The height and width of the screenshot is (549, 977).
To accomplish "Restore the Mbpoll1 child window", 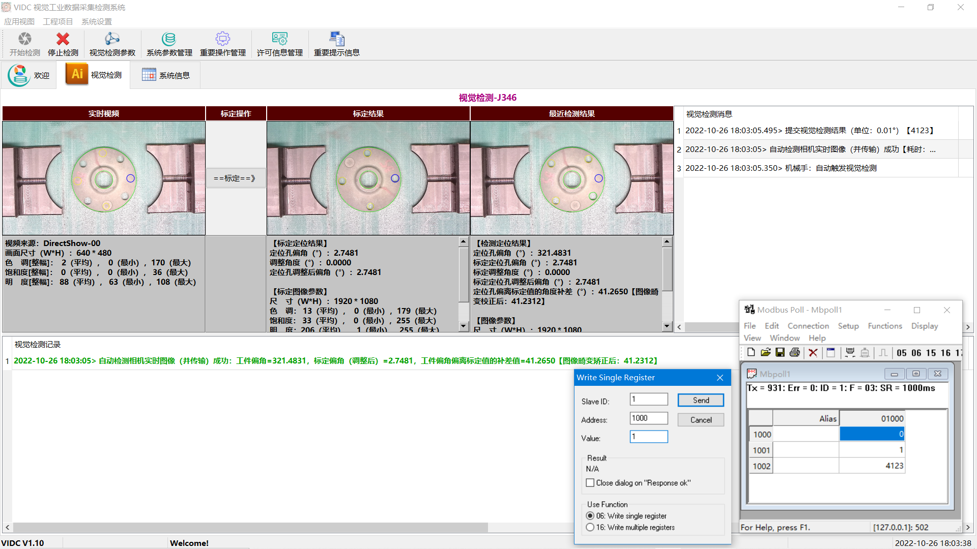I will pos(916,374).
